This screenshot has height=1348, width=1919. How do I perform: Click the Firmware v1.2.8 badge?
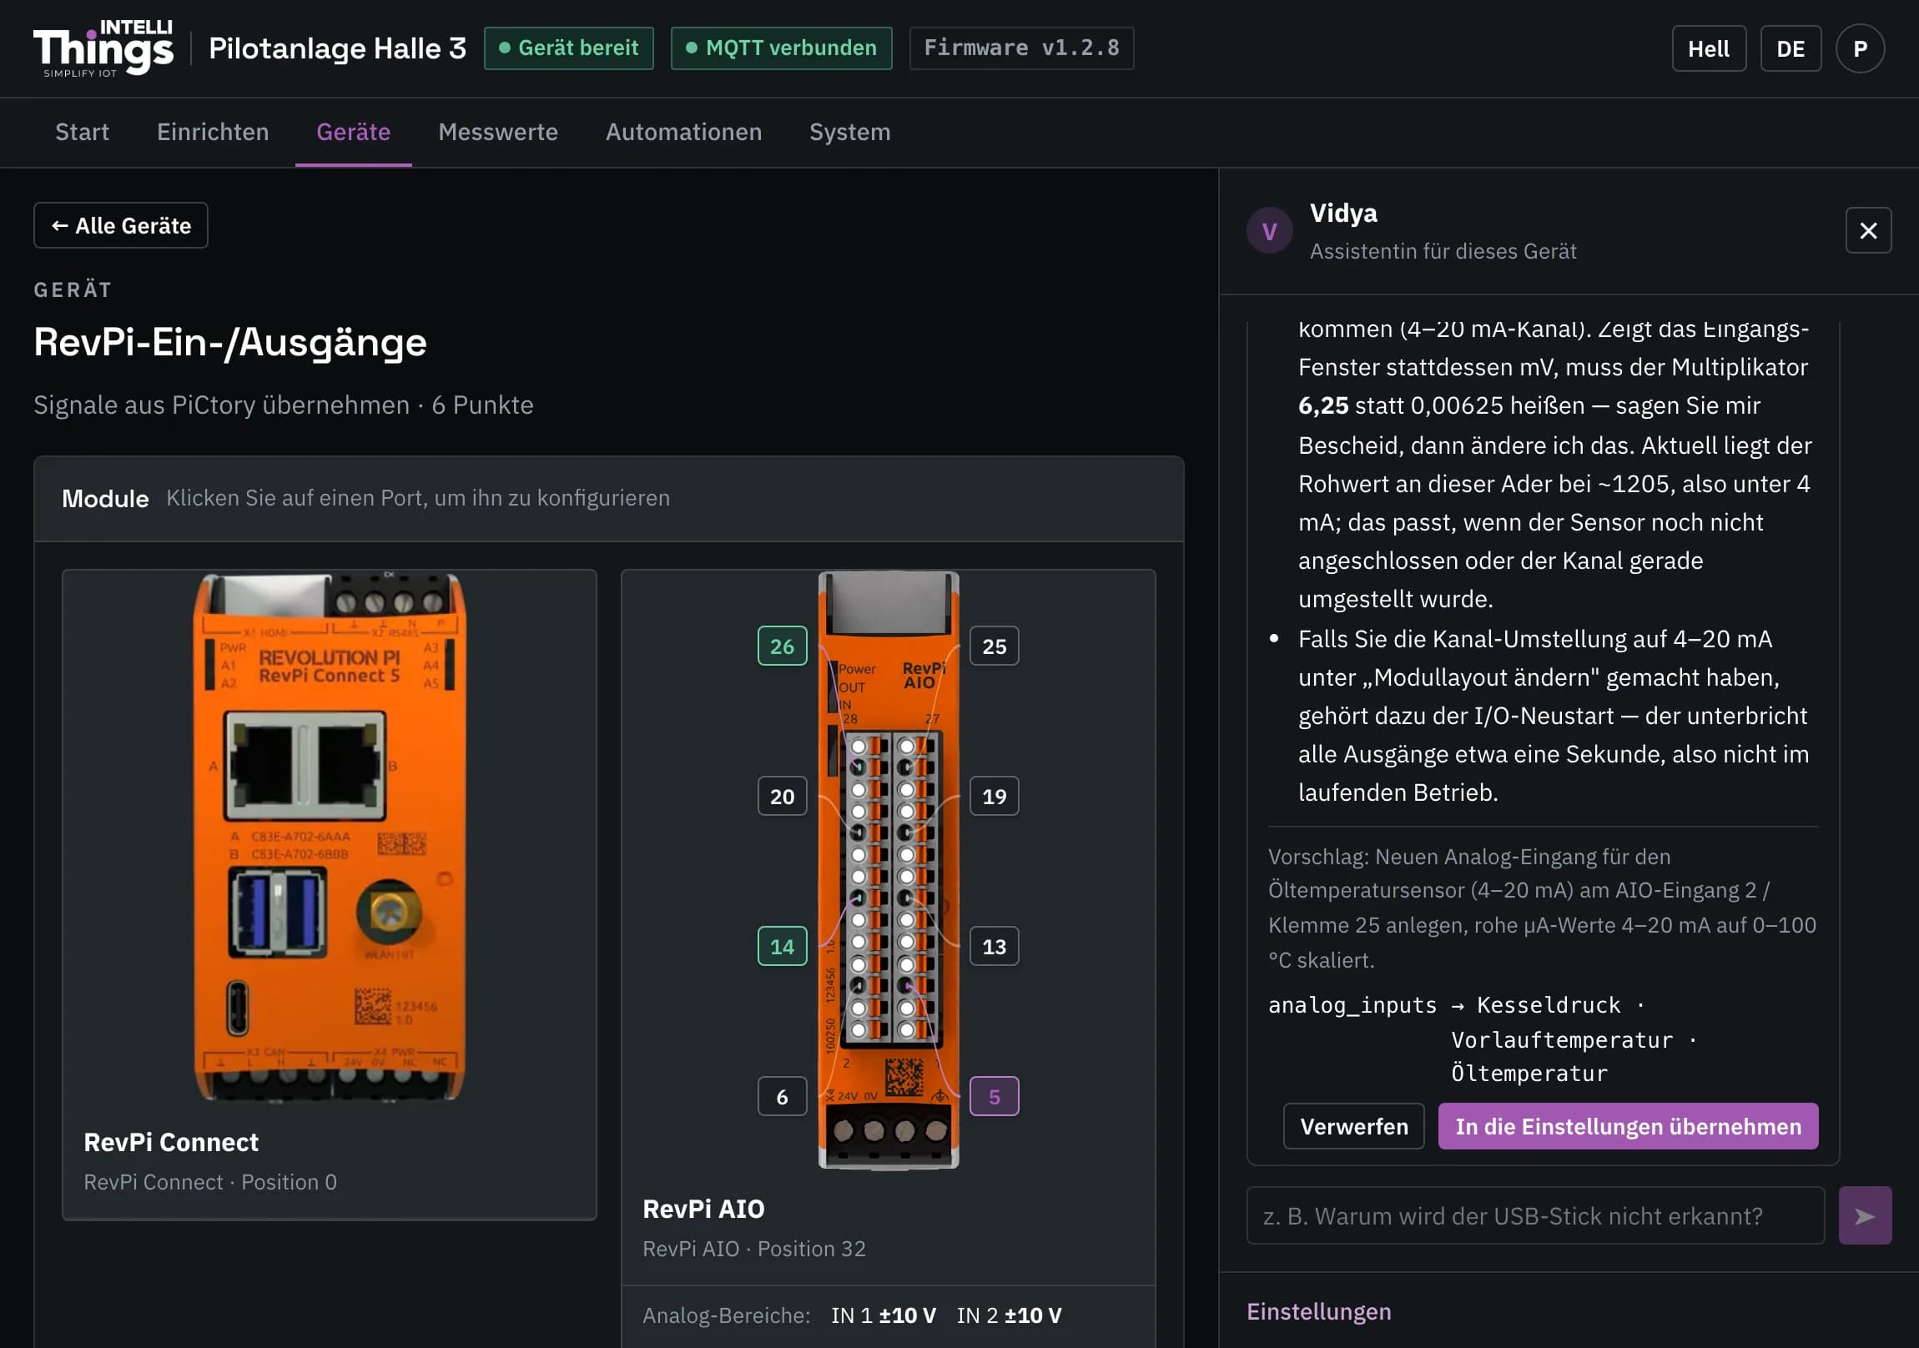pyautogui.click(x=1021, y=48)
